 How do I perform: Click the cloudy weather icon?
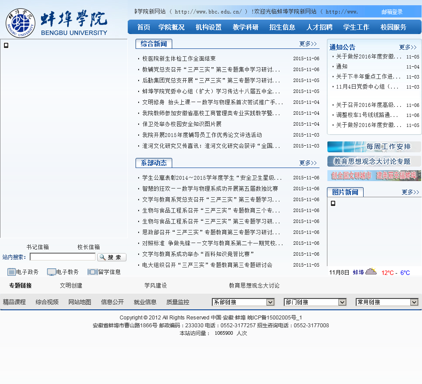click(371, 272)
